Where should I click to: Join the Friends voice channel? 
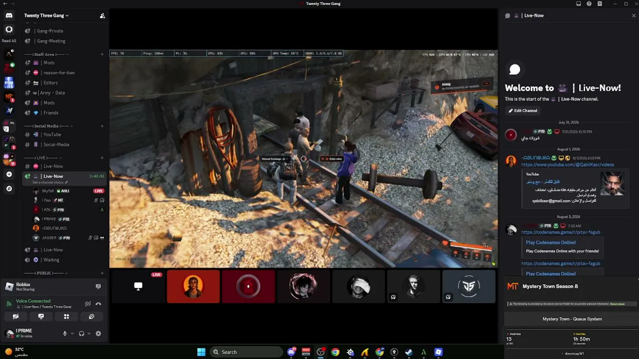(65, 113)
